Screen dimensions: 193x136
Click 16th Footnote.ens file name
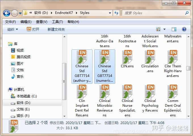[x=127, y=41]
